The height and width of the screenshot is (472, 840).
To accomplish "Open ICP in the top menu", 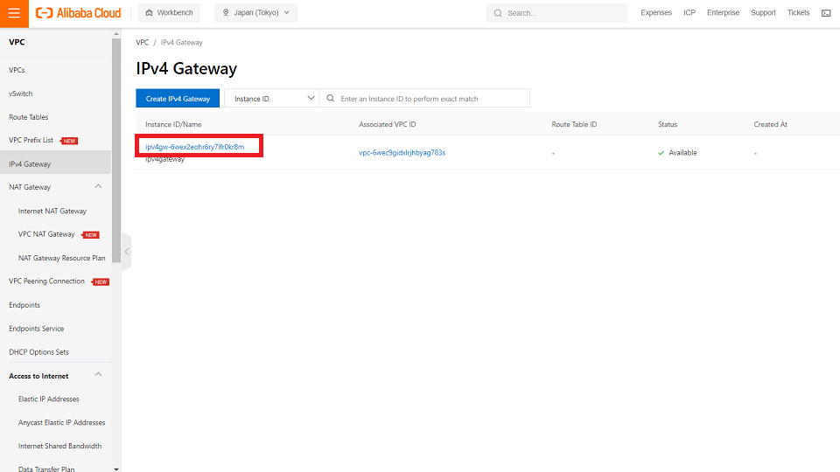I will tap(689, 13).
